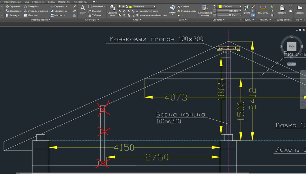Toggle the layer freeze sun icon
The image size is (306, 174).
point(123,6)
